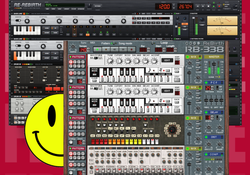The width and height of the screenshot is (250, 175).
Task: Toggle DIST effect on/off LED
Action: coord(206,137)
